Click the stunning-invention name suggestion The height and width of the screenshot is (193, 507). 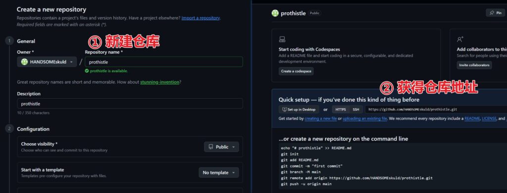point(159,82)
